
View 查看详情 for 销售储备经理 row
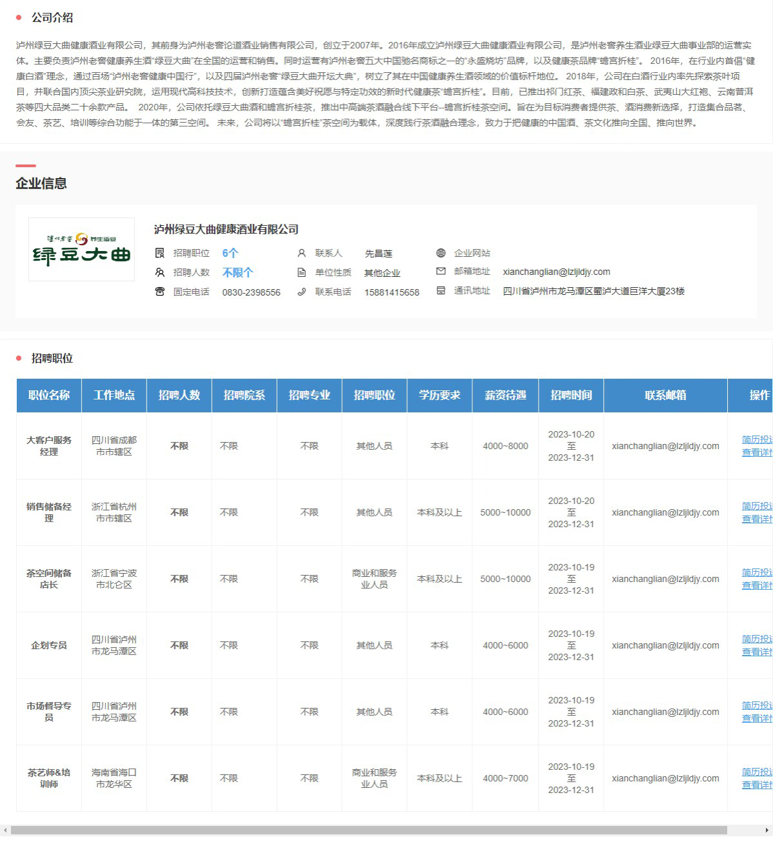756,519
